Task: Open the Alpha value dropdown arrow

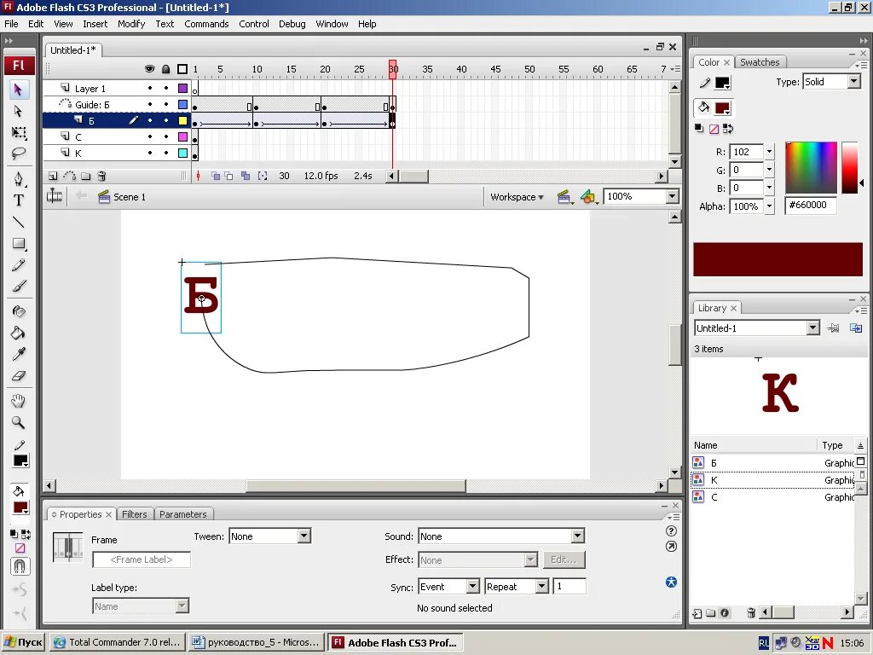Action: 770,206
